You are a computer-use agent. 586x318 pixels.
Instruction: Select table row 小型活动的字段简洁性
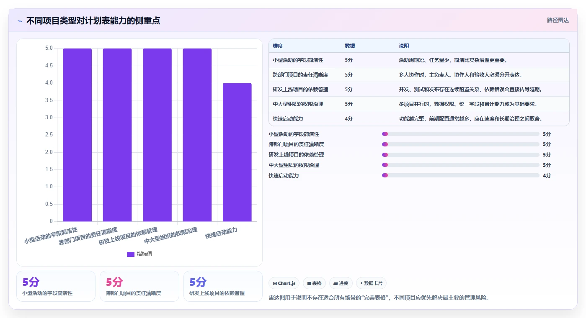[x=419, y=60]
